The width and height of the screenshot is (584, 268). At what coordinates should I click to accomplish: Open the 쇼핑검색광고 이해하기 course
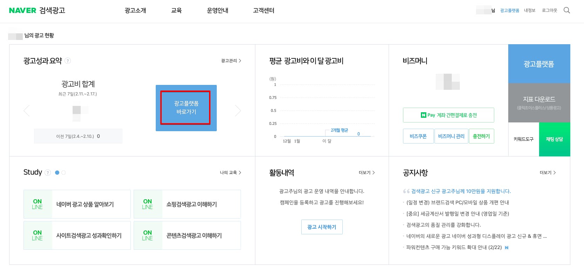(187, 204)
